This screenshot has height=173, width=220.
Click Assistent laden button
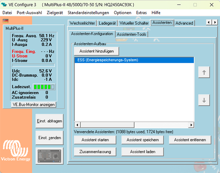142,152
